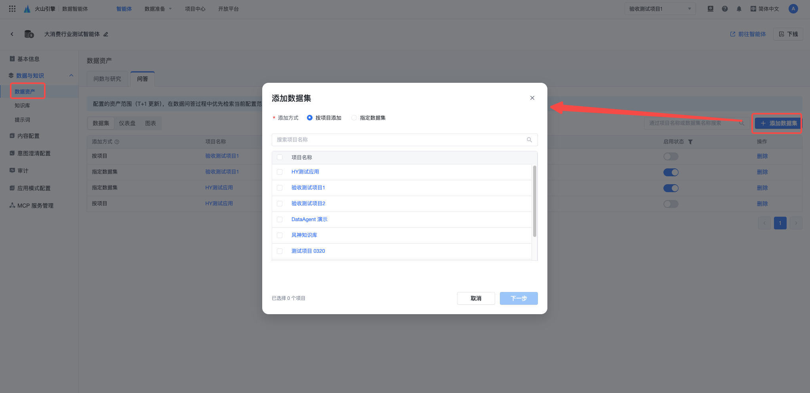
Task: Click the MCP 服务管理 sidebar icon
Action: click(12, 205)
